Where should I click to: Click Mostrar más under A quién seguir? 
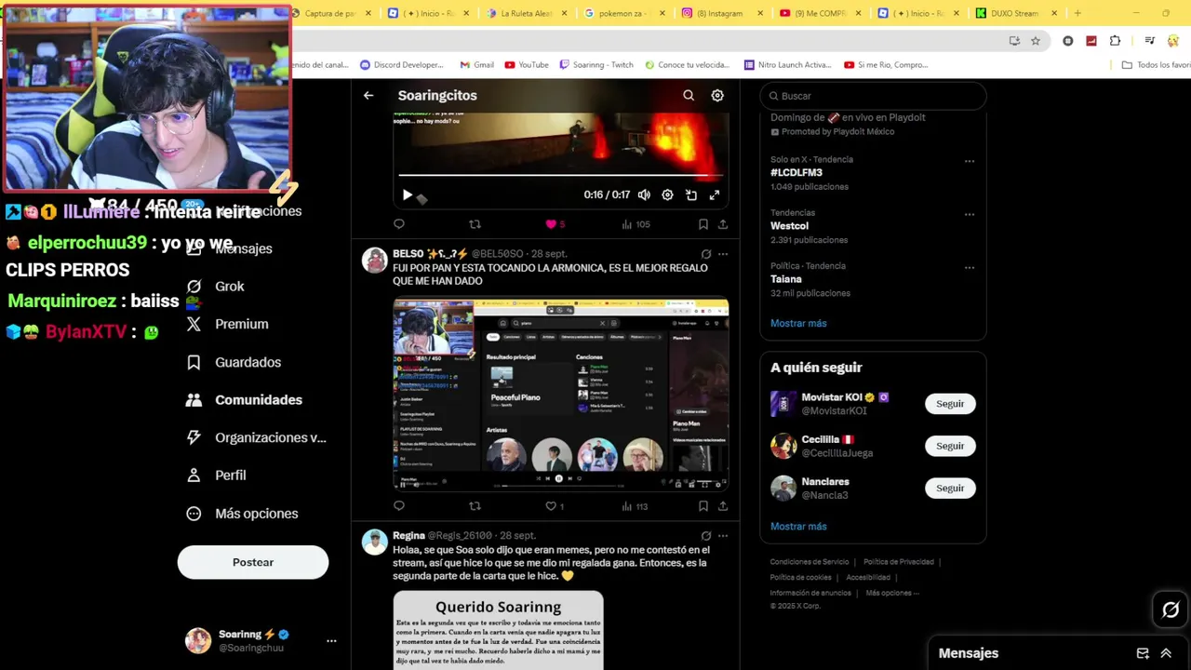(798, 527)
